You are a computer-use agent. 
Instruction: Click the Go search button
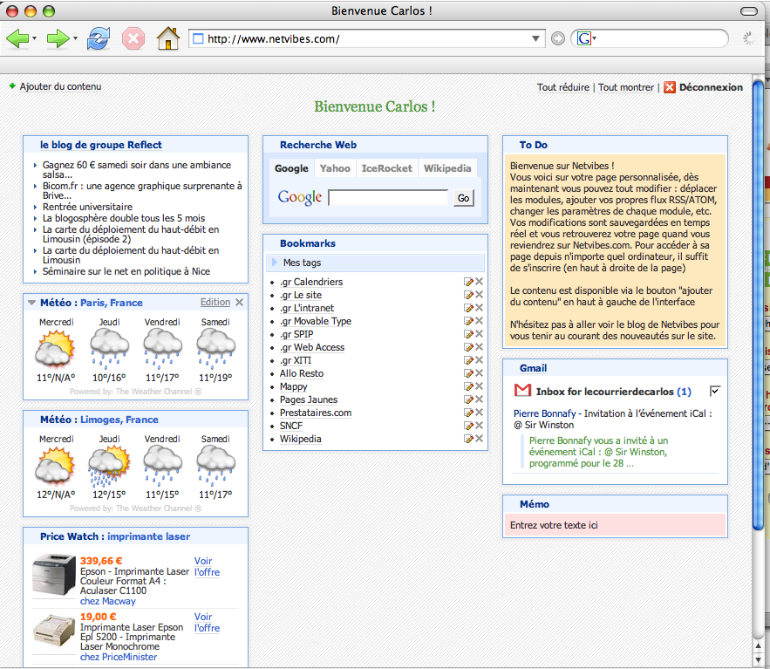[x=463, y=198]
